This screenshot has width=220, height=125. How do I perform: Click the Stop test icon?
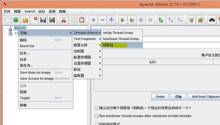tap(141, 20)
